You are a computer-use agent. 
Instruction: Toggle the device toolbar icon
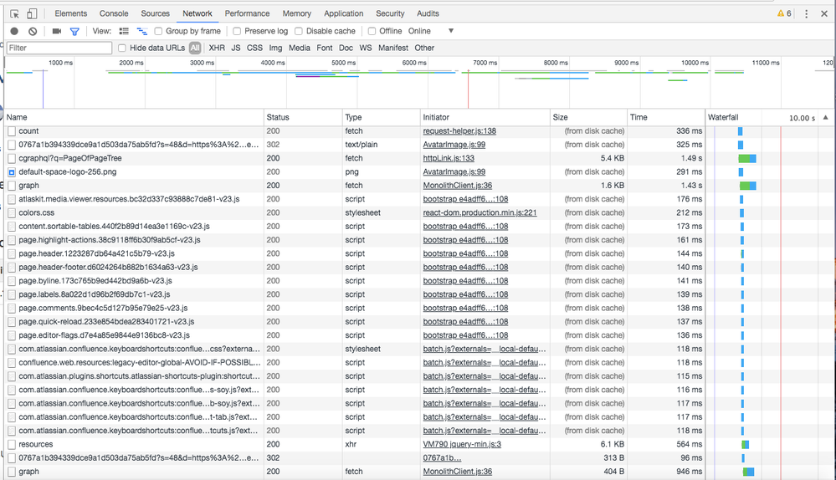tap(32, 13)
